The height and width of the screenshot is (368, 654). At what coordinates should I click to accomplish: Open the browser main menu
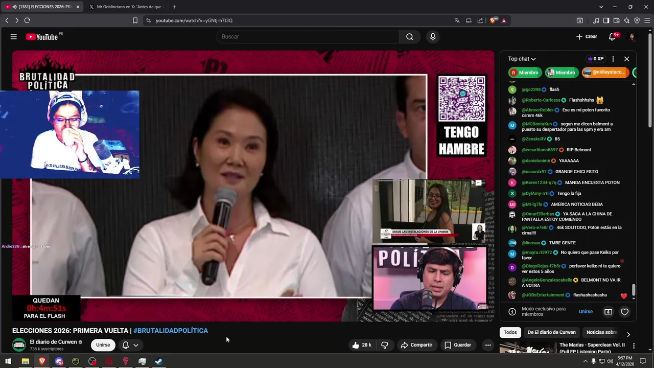click(x=647, y=20)
